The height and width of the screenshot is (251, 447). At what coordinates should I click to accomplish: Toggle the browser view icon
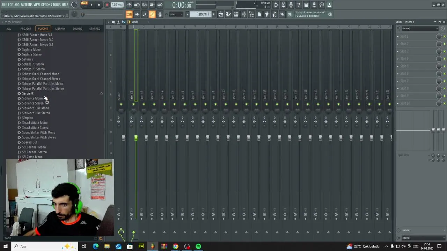point(251,14)
